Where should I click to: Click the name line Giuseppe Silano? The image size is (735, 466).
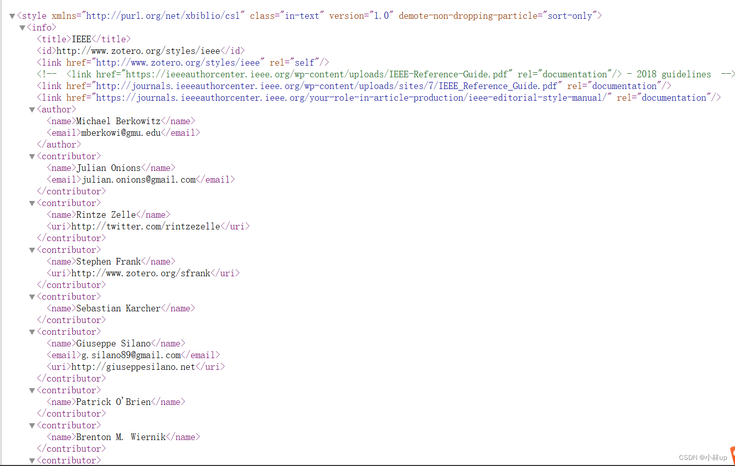[x=116, y=343]
